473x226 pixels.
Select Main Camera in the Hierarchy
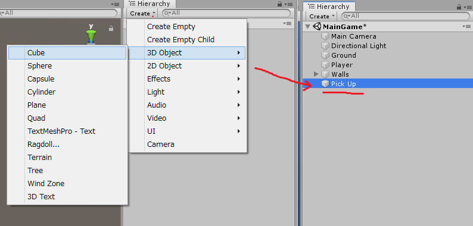[388, 36]
